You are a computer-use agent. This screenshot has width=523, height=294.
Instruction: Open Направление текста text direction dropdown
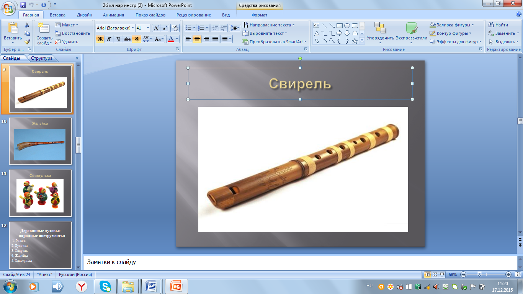tap(269, 25)
